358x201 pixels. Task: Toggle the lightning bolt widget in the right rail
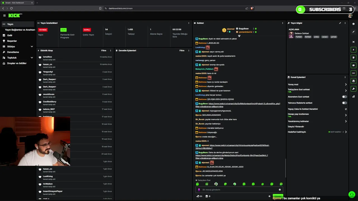pyautogui.click(x=354, y=50)
